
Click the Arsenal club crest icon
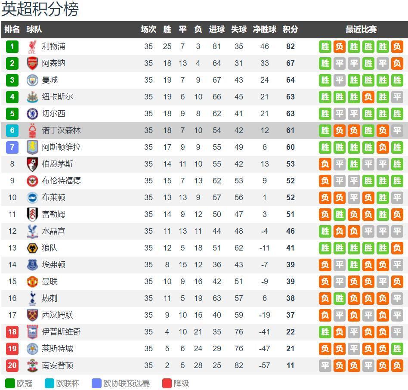[x=32, y=63]
